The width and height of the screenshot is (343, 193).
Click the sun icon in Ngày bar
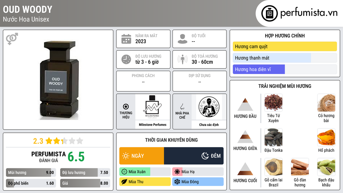click(x=126, y=156)
